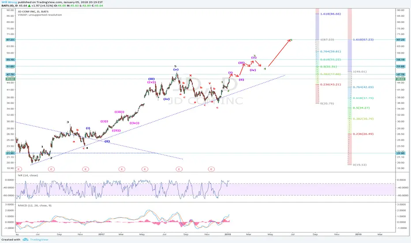411x243 pixels.
Task: Click the Fibonacci label '1.618(86.66)'
Action: (x=331, y=14)
